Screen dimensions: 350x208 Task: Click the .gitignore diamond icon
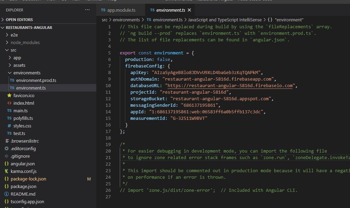click(x=7, y=156)
